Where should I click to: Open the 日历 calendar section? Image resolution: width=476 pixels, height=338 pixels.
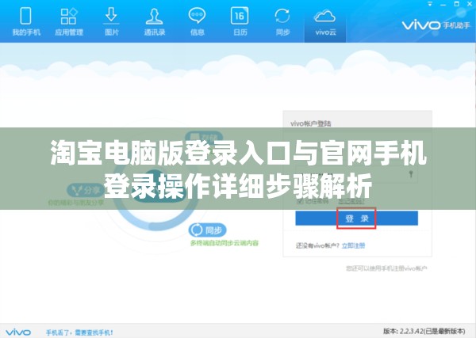coord(240,21)
